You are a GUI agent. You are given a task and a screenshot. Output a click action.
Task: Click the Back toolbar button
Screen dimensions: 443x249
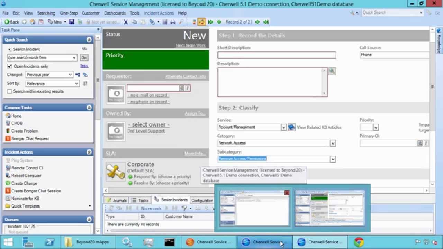(x=11, y=22)
